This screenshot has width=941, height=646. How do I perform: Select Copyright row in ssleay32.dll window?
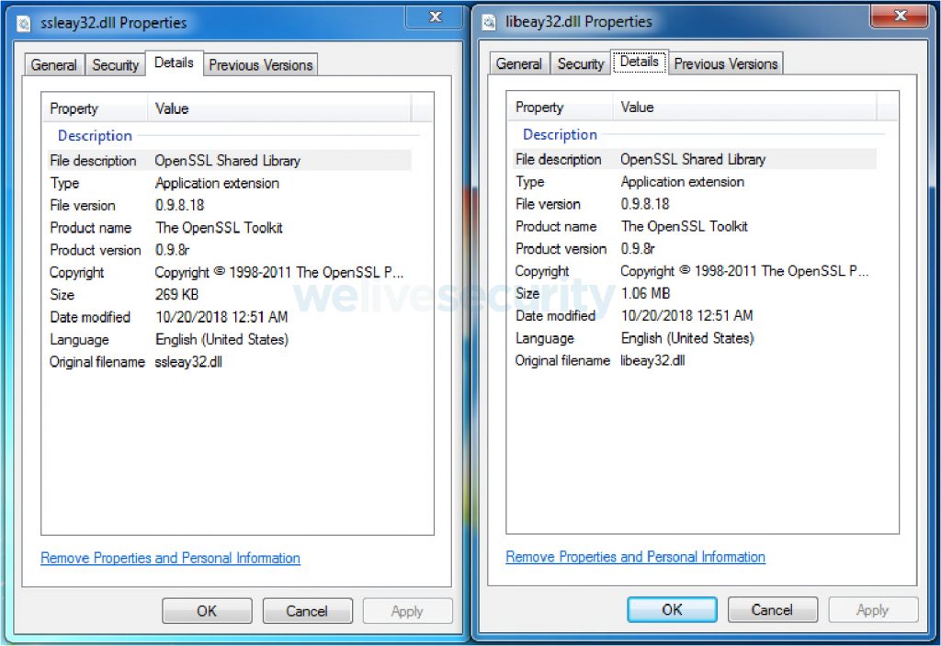coord(230,273)
